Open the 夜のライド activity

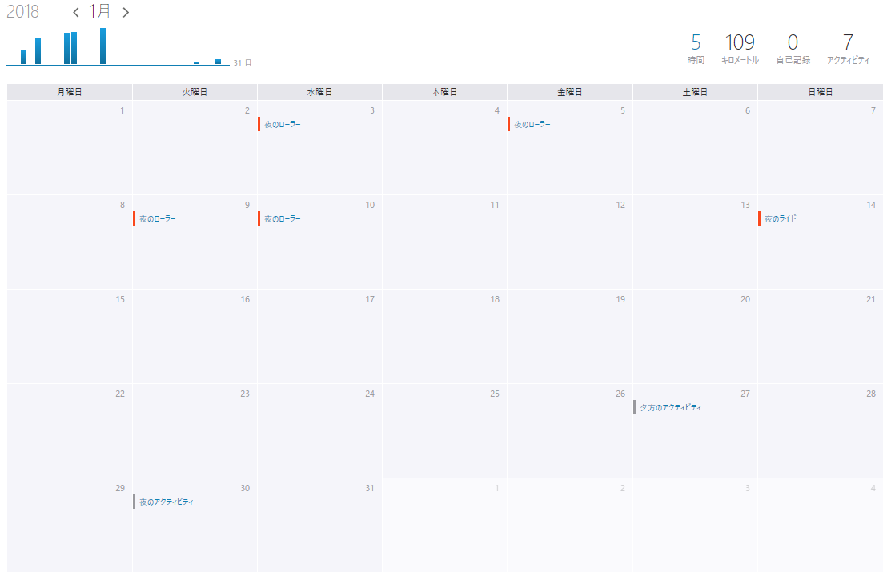[x=781, y=218]
